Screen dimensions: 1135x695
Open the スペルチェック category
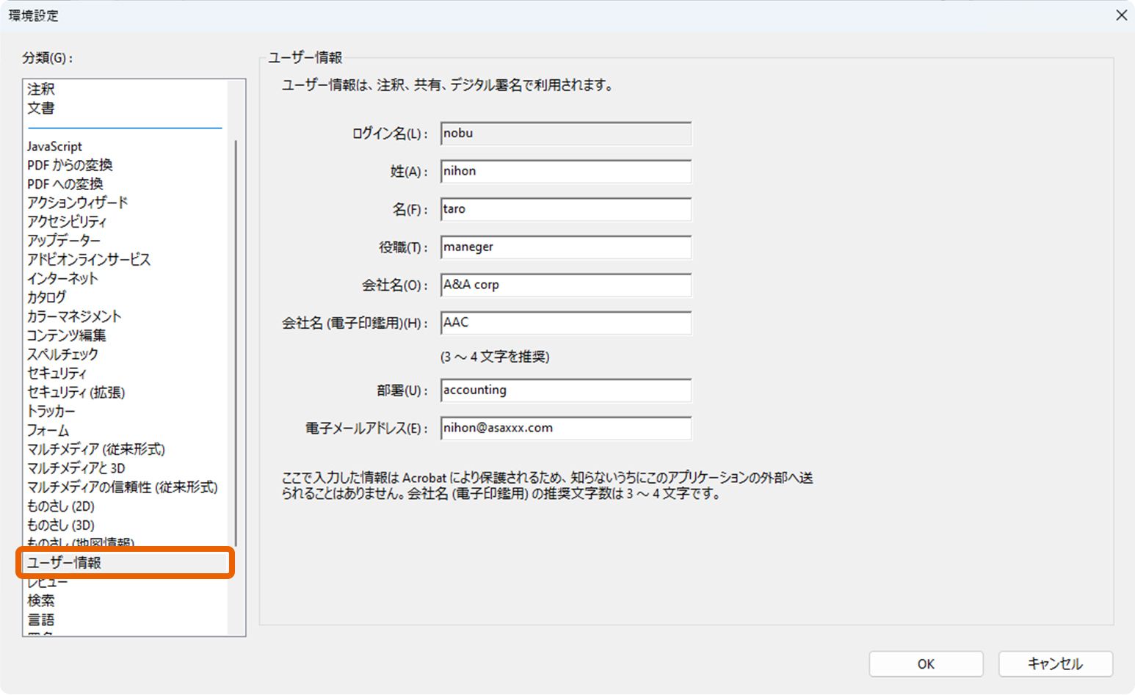[63, 354]
